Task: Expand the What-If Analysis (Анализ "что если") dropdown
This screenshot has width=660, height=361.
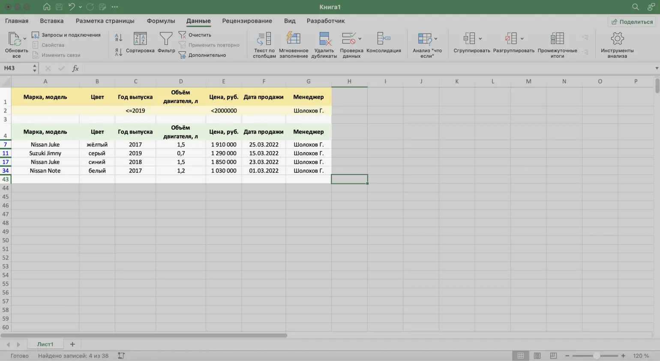Action: 436,39
